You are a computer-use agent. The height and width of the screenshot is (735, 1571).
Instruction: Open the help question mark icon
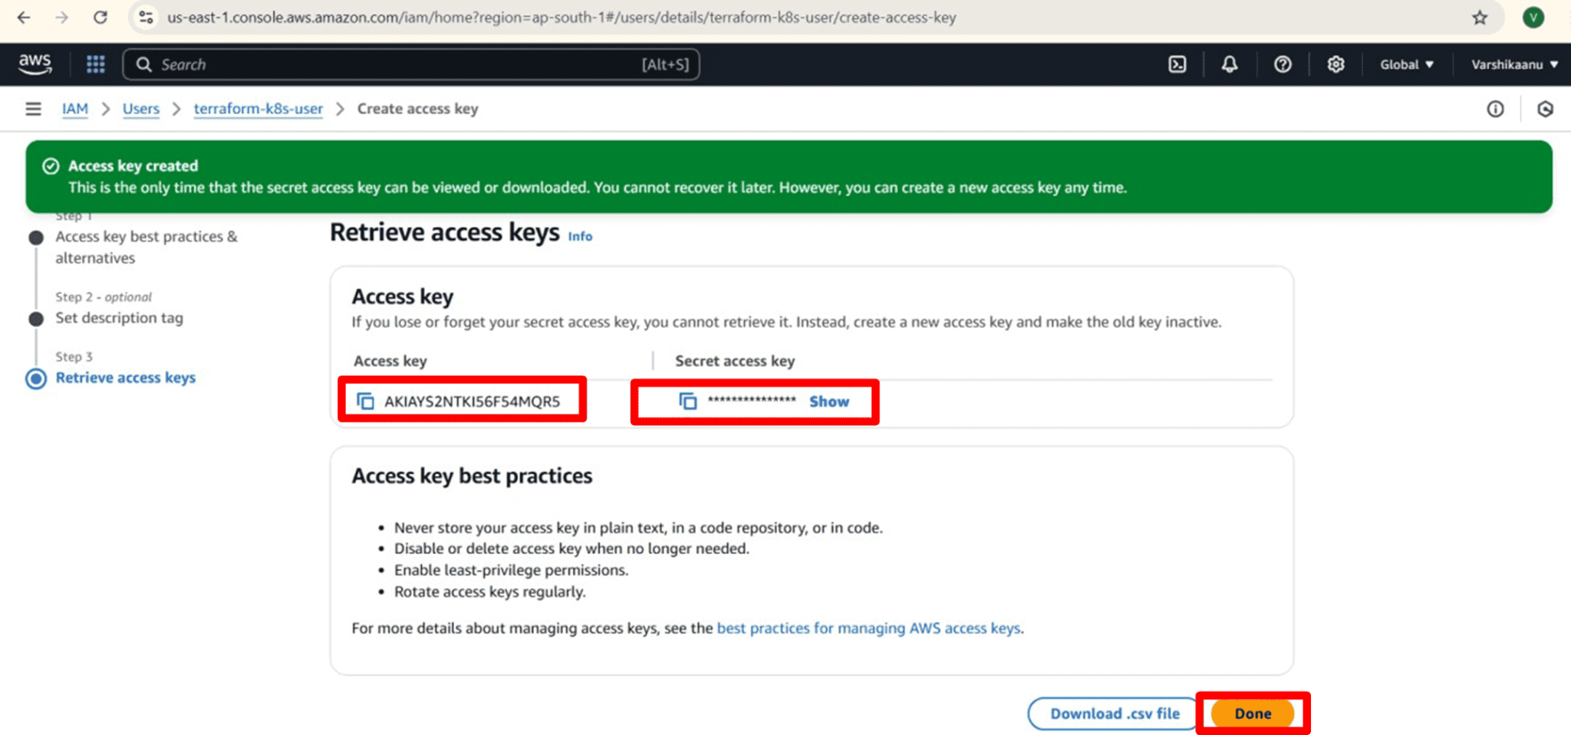pos(1283,64)
